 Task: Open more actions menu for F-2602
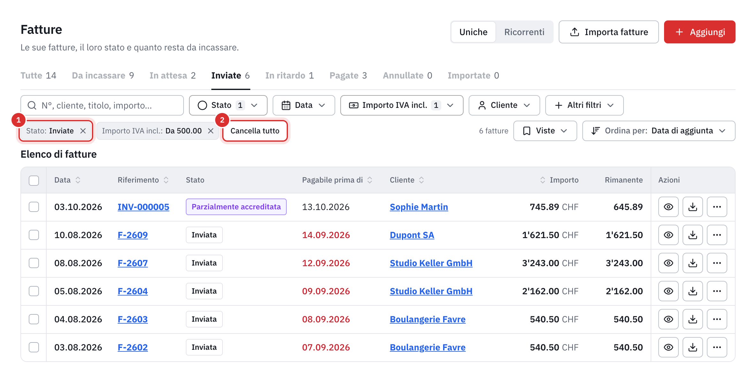click(717, 347)
